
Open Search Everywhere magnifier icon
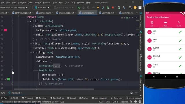(130, 8)
